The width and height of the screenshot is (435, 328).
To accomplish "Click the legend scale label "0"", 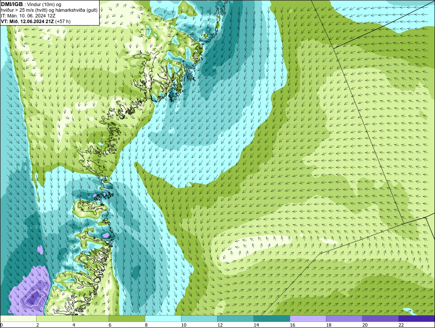I will pyautogui.click(x=1, y=325).
